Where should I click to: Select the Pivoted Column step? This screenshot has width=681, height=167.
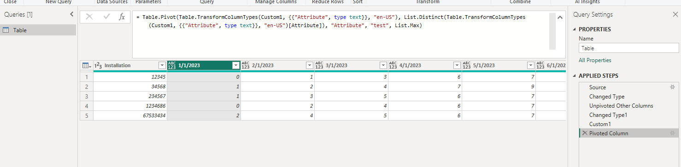(x=629, y=133)
